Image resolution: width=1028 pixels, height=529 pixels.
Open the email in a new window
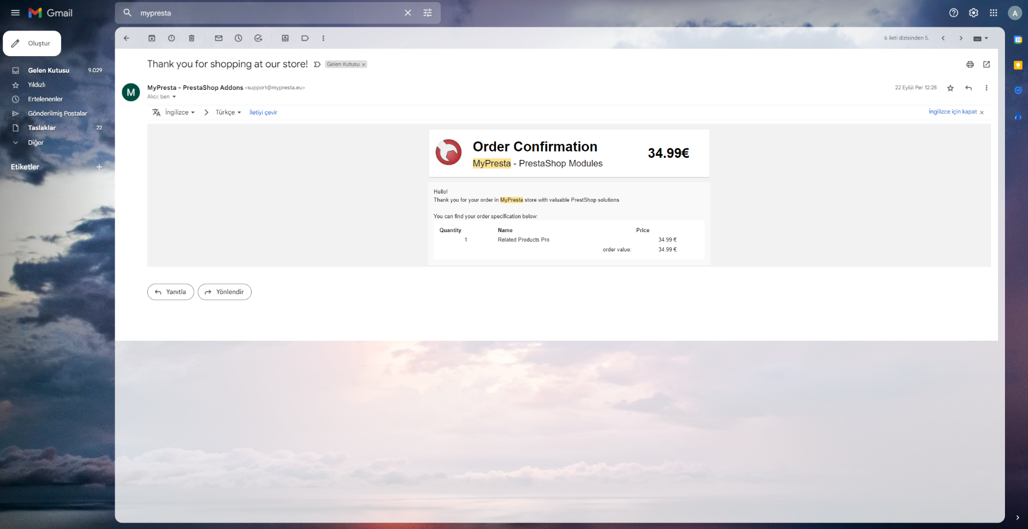tap(986, 64)
